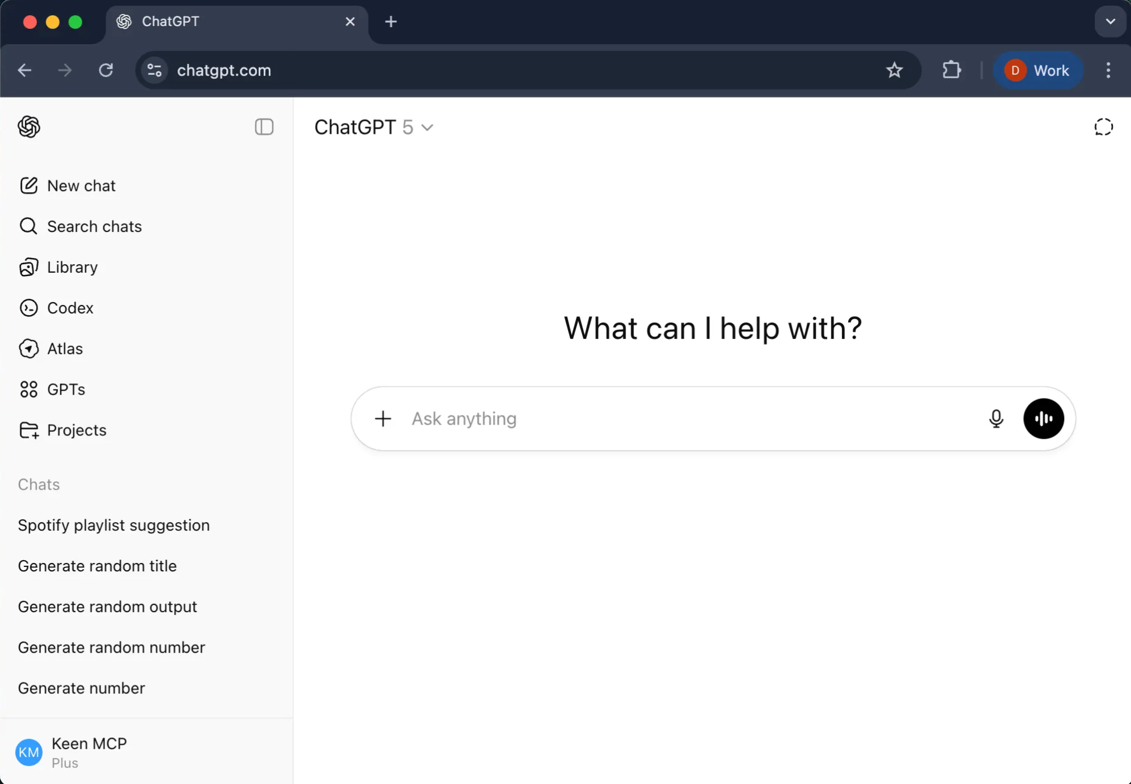
Task: Open the Keen MCP account menu
Action: (89, 752)
